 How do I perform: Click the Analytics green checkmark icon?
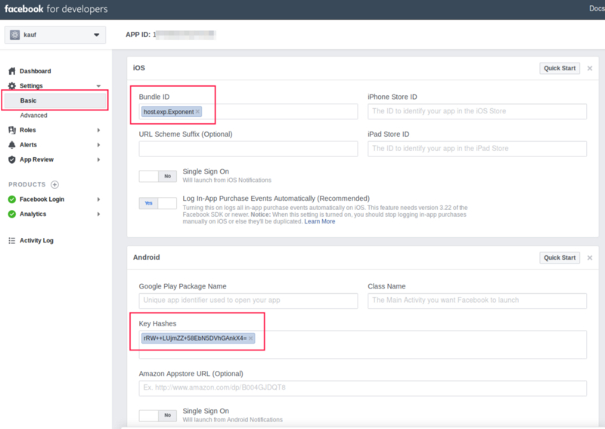coord(12,214)
